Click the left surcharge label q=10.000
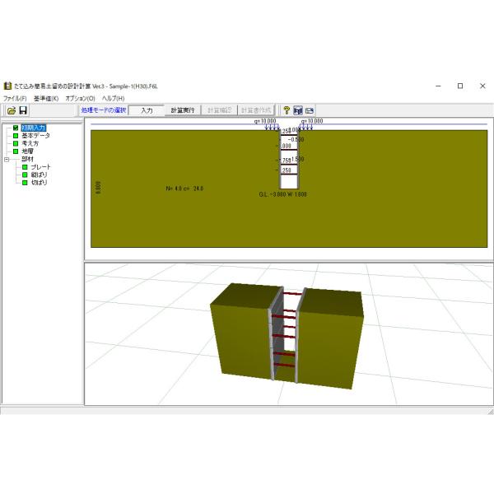 (265, 121)
